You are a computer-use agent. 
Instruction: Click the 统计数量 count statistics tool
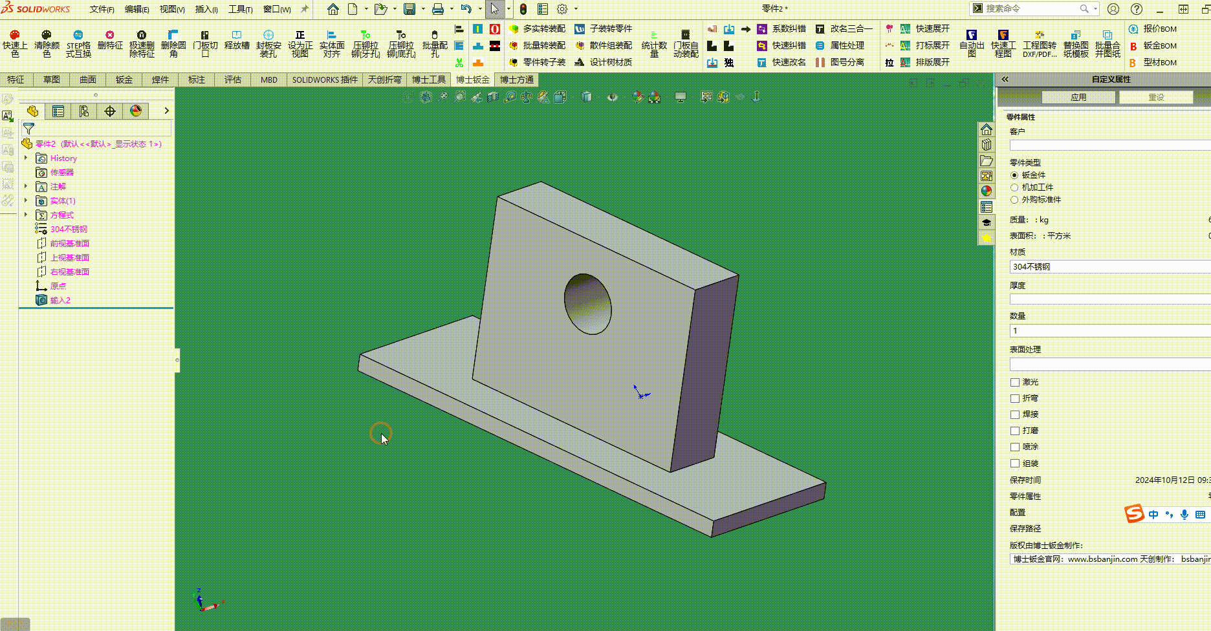(654, 43)
